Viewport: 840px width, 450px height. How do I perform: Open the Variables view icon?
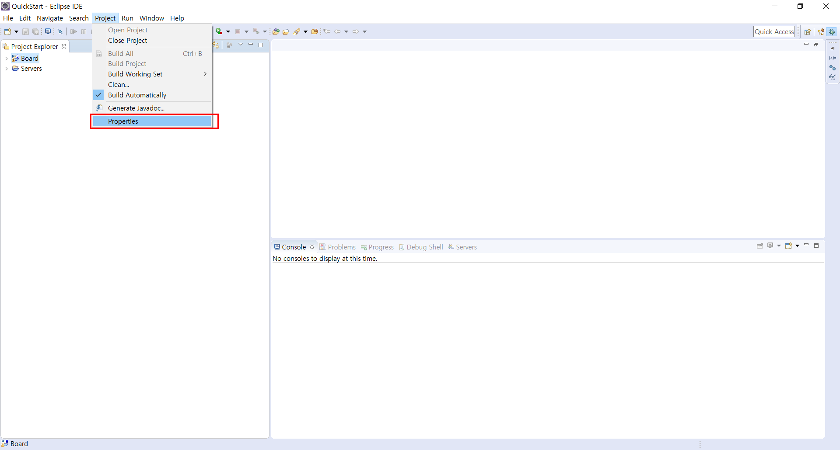click(833, 58)
